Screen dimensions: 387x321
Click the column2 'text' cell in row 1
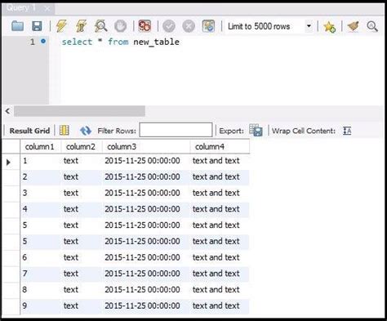click(x=82, y=161)
